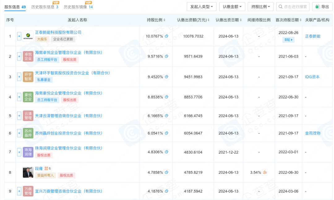Switch to the 历史股东镜像 tab
Viewport: 334px width, 200px height.
[74, 7]
